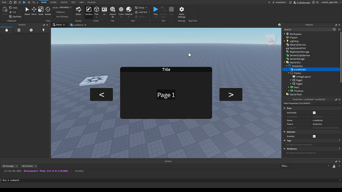Toggle the Enabled property checkbox
Screen dimensions: 342x192
[314, 136]
